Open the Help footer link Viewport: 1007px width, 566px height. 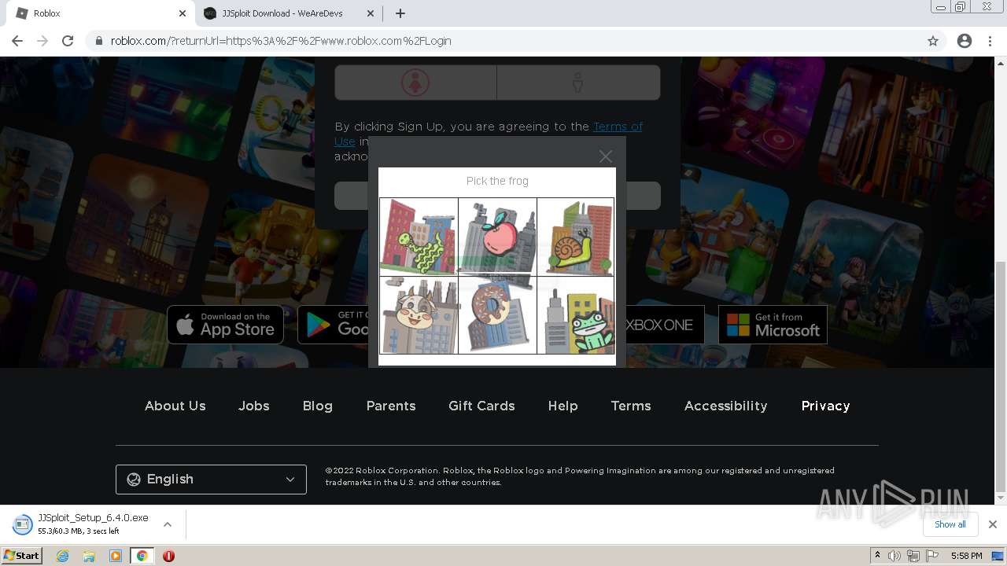(x=563, y=406)
